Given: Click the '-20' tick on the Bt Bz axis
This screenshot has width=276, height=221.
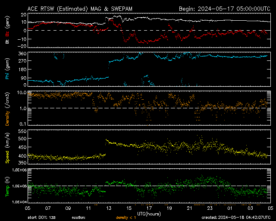Looking at the screenshot, I should pos(22,46).
